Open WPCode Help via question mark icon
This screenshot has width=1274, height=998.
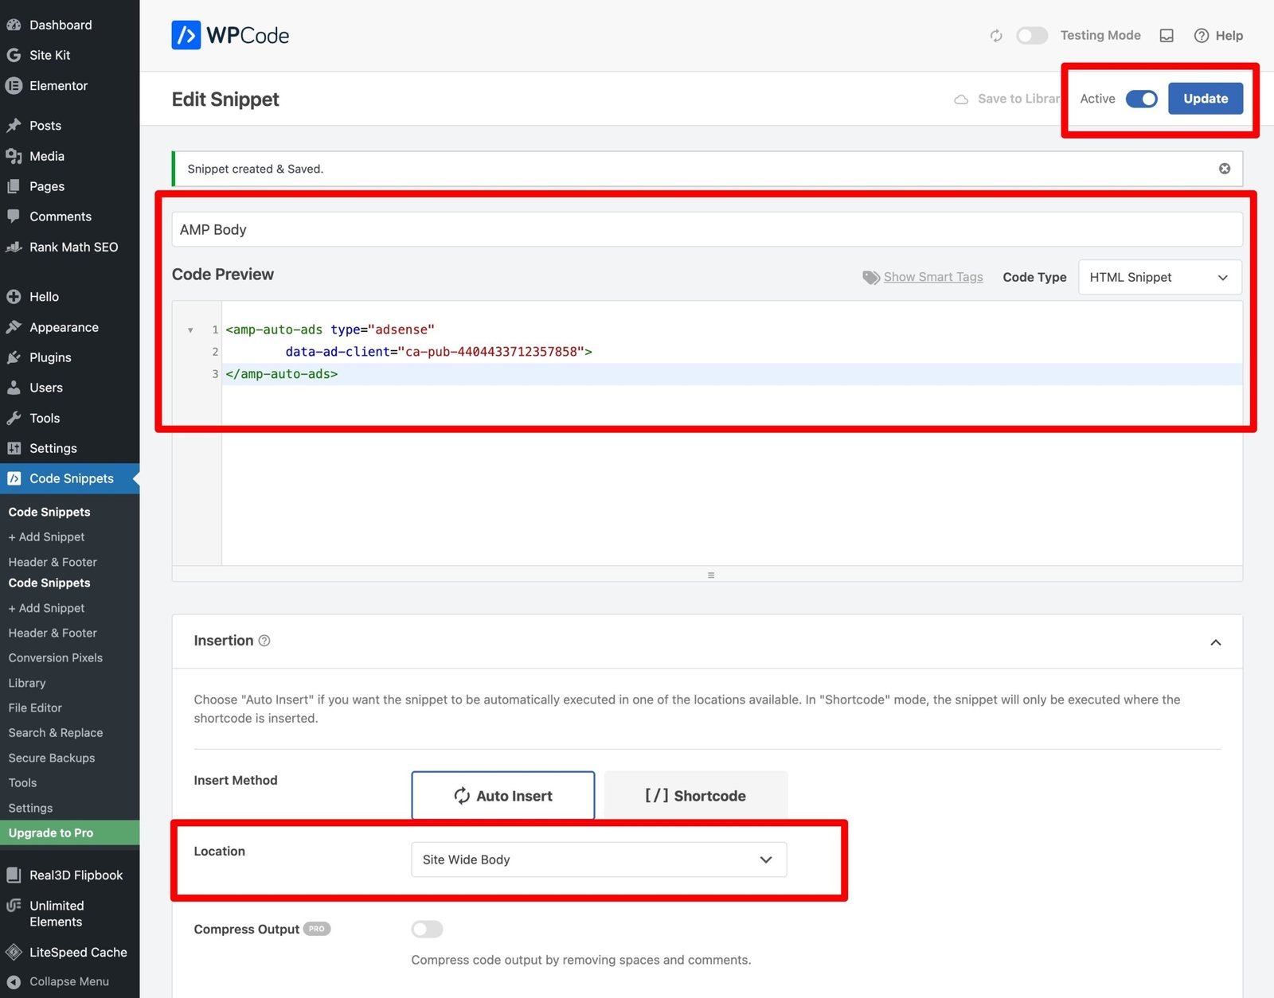click(x=1201, y=36)
